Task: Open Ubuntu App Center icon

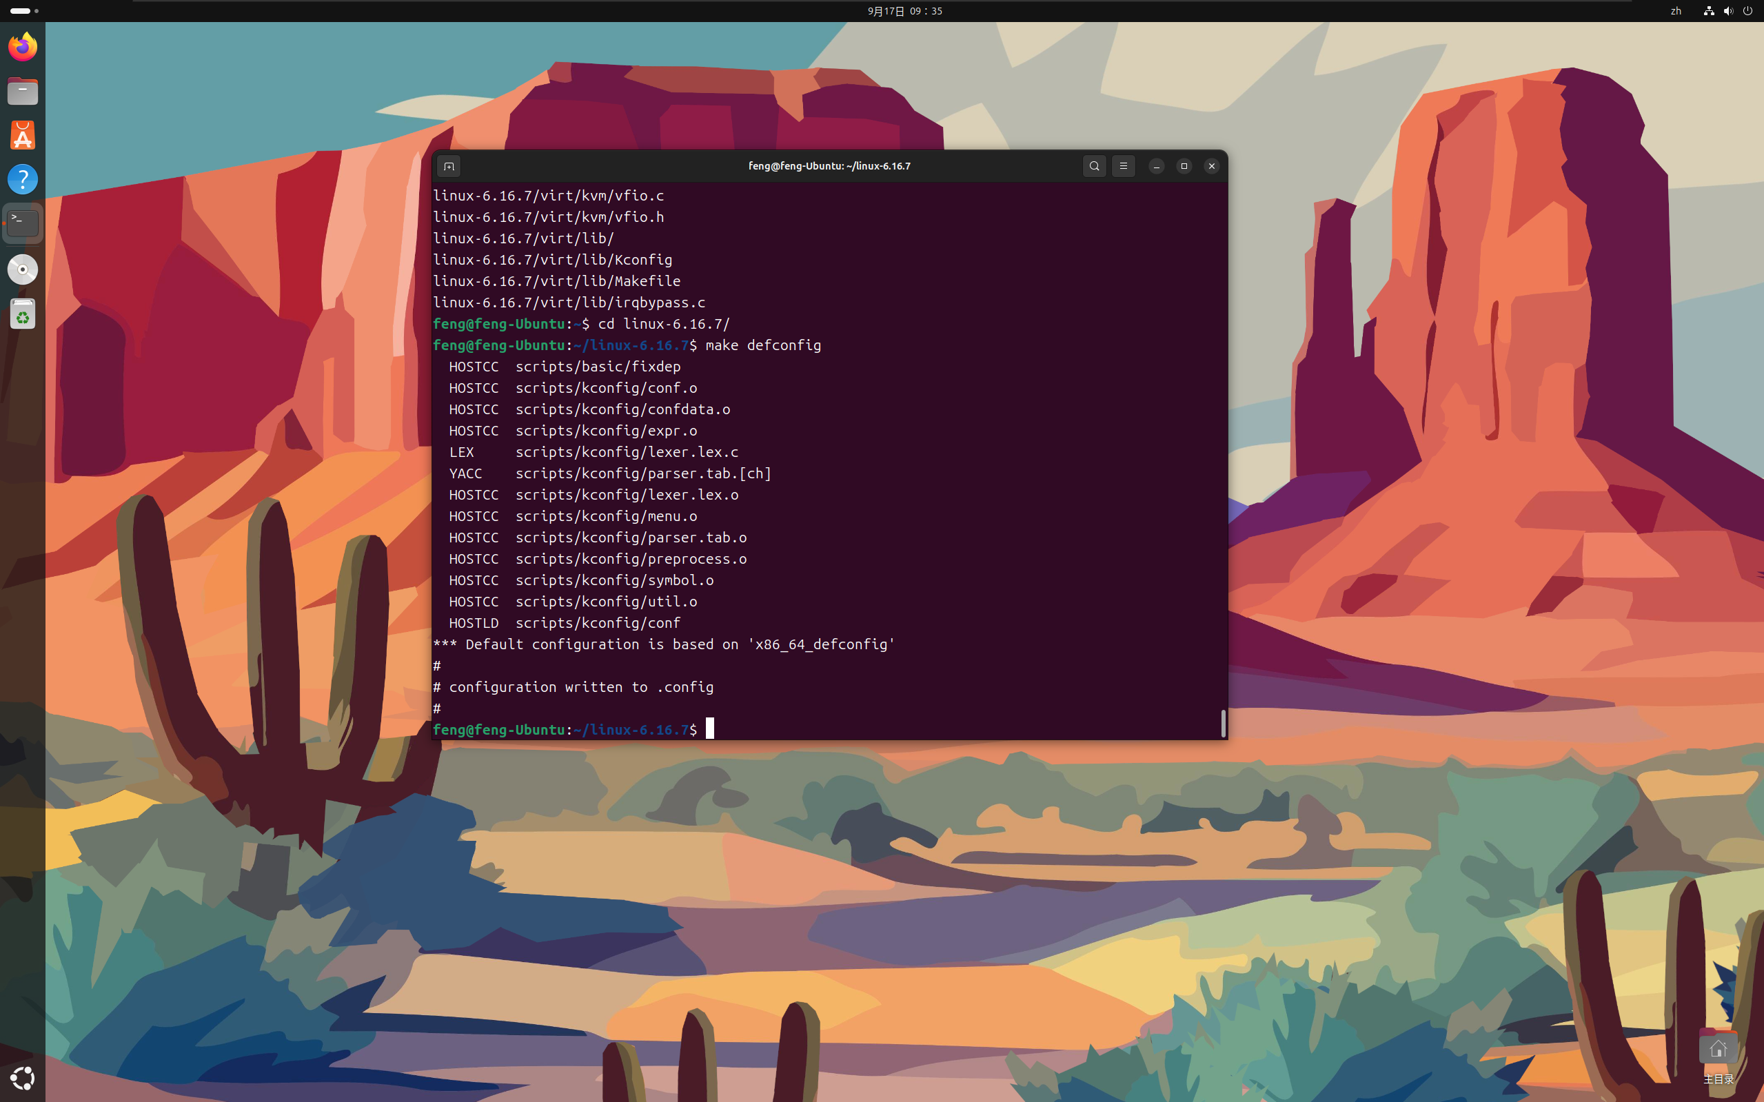Action: (x=23, y=136)
